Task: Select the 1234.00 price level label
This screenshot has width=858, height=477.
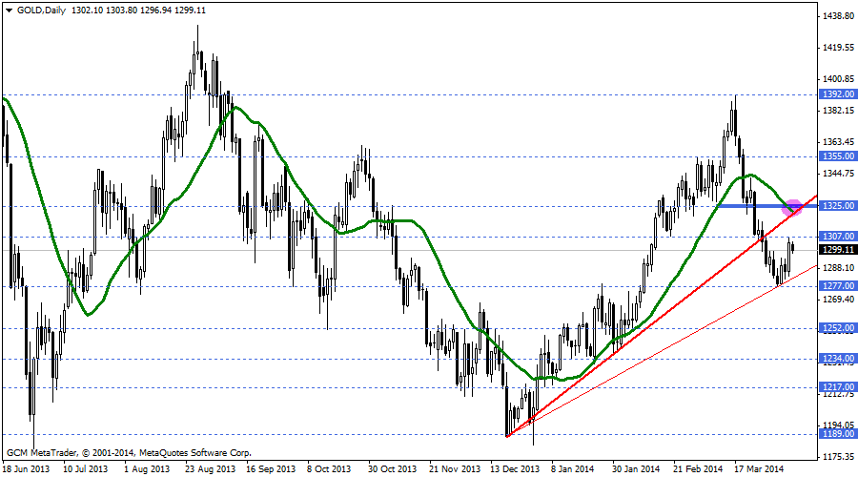Action: coord(838,359)
